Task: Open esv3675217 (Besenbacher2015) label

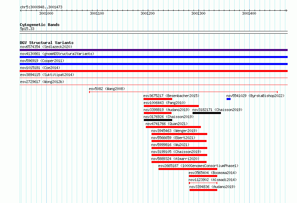Action: 171,96
